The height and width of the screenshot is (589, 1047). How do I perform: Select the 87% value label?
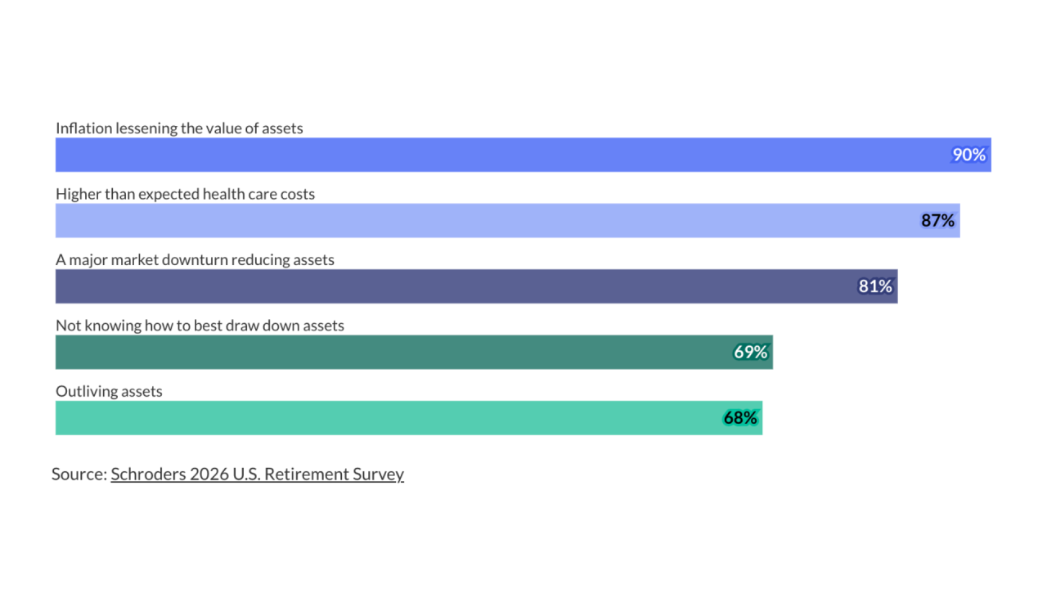tap(938, 221)
